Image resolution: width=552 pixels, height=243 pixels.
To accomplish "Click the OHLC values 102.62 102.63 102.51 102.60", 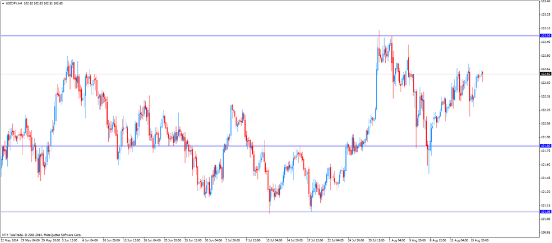I will click(43, 3).
